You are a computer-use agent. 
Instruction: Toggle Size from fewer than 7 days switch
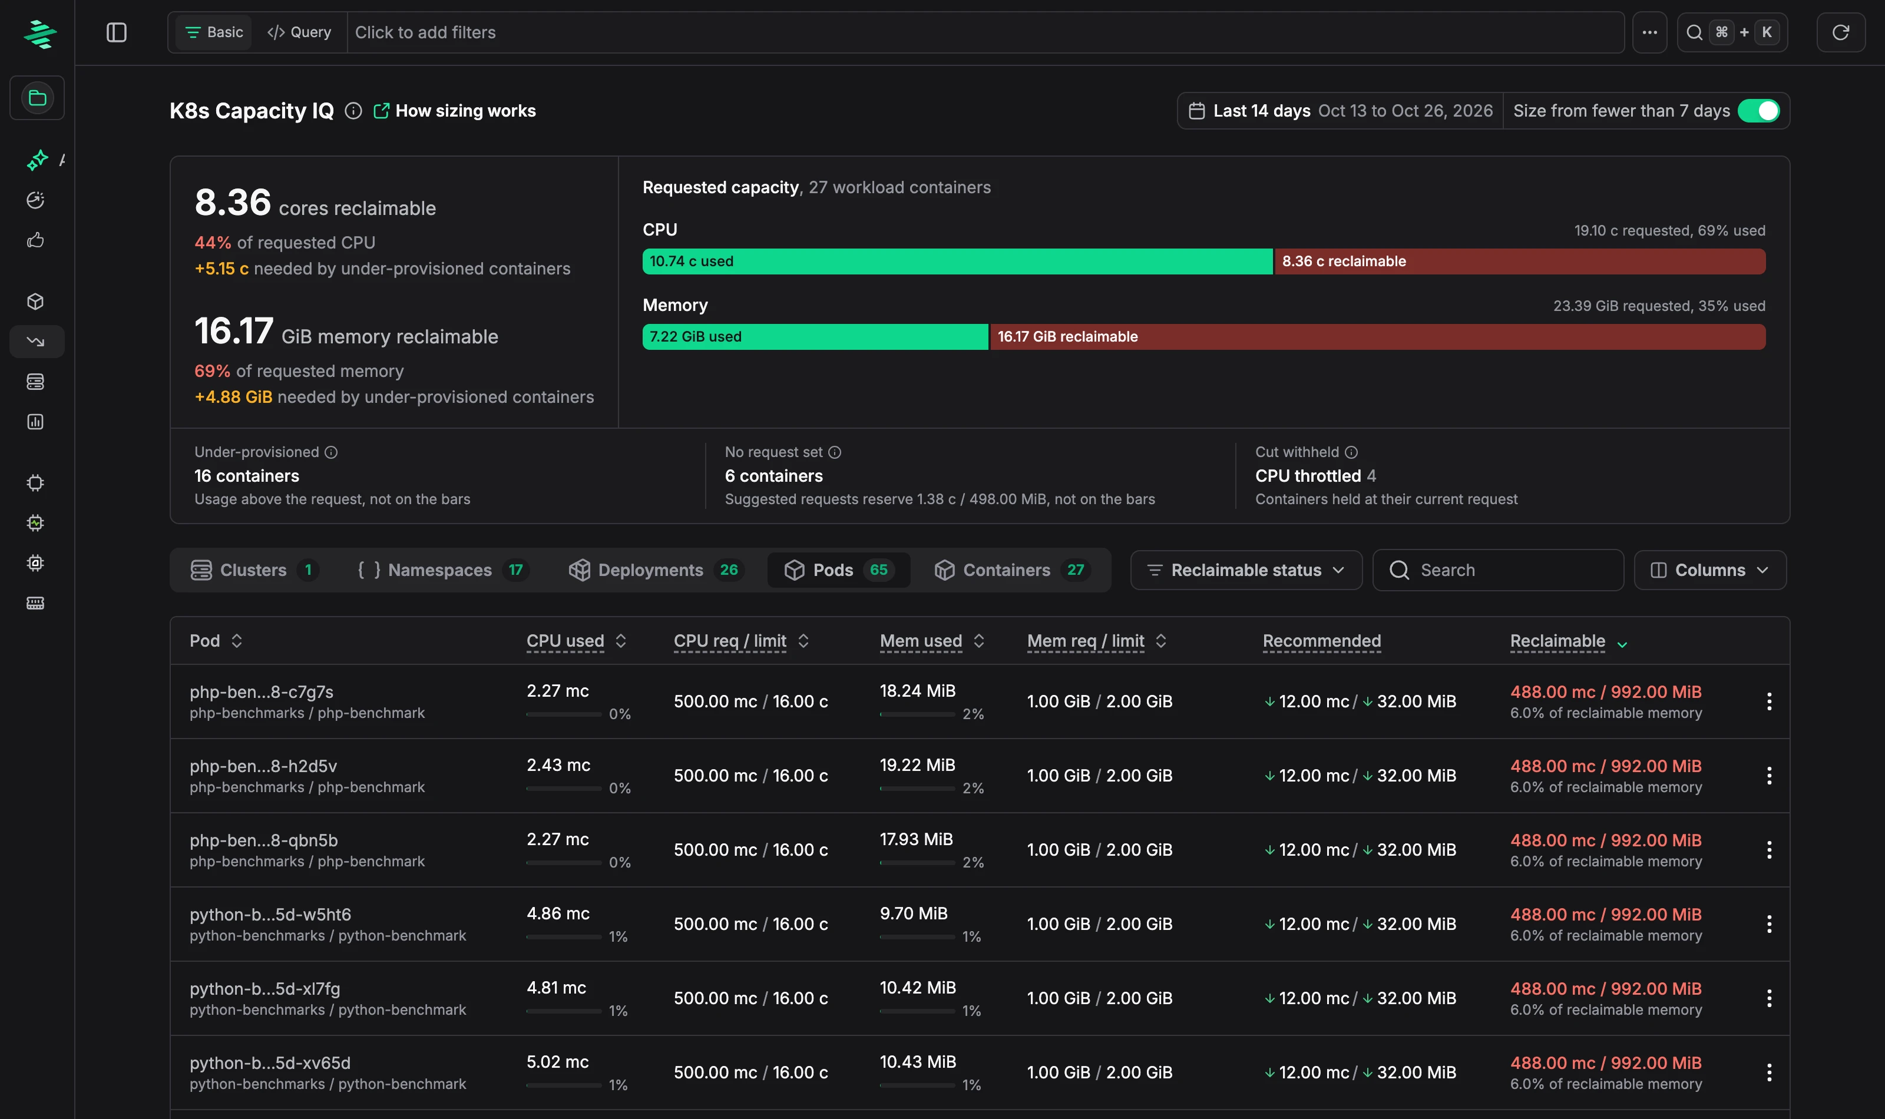(1758, 111)
